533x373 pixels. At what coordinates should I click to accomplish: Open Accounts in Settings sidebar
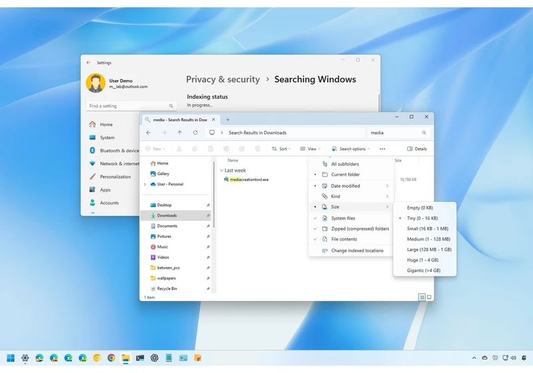click(109, 202)
